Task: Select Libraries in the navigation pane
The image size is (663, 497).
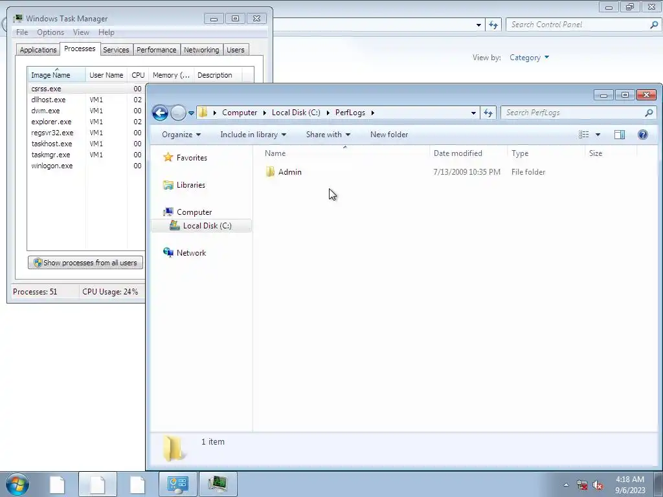Action: 191,184
